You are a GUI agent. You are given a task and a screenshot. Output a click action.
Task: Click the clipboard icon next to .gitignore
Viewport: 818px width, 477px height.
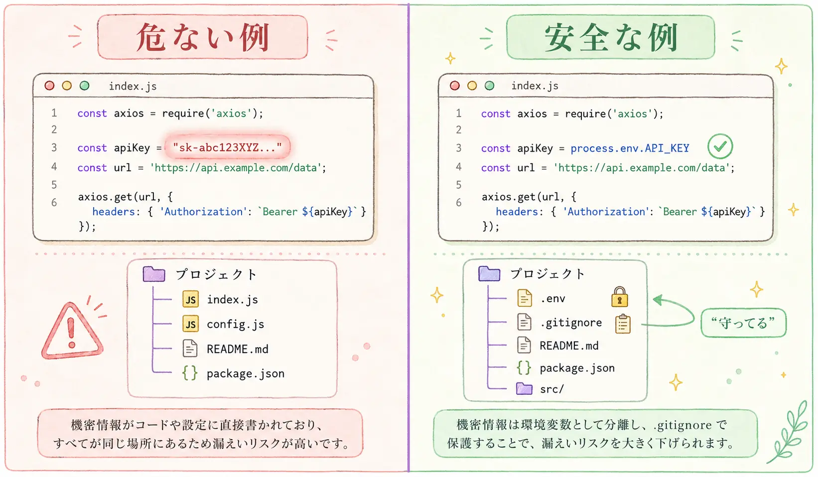(623, 324)
